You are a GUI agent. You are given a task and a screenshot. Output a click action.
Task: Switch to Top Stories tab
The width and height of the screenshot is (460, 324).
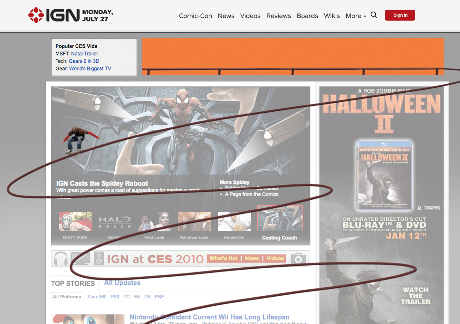[x=73, y=283]
